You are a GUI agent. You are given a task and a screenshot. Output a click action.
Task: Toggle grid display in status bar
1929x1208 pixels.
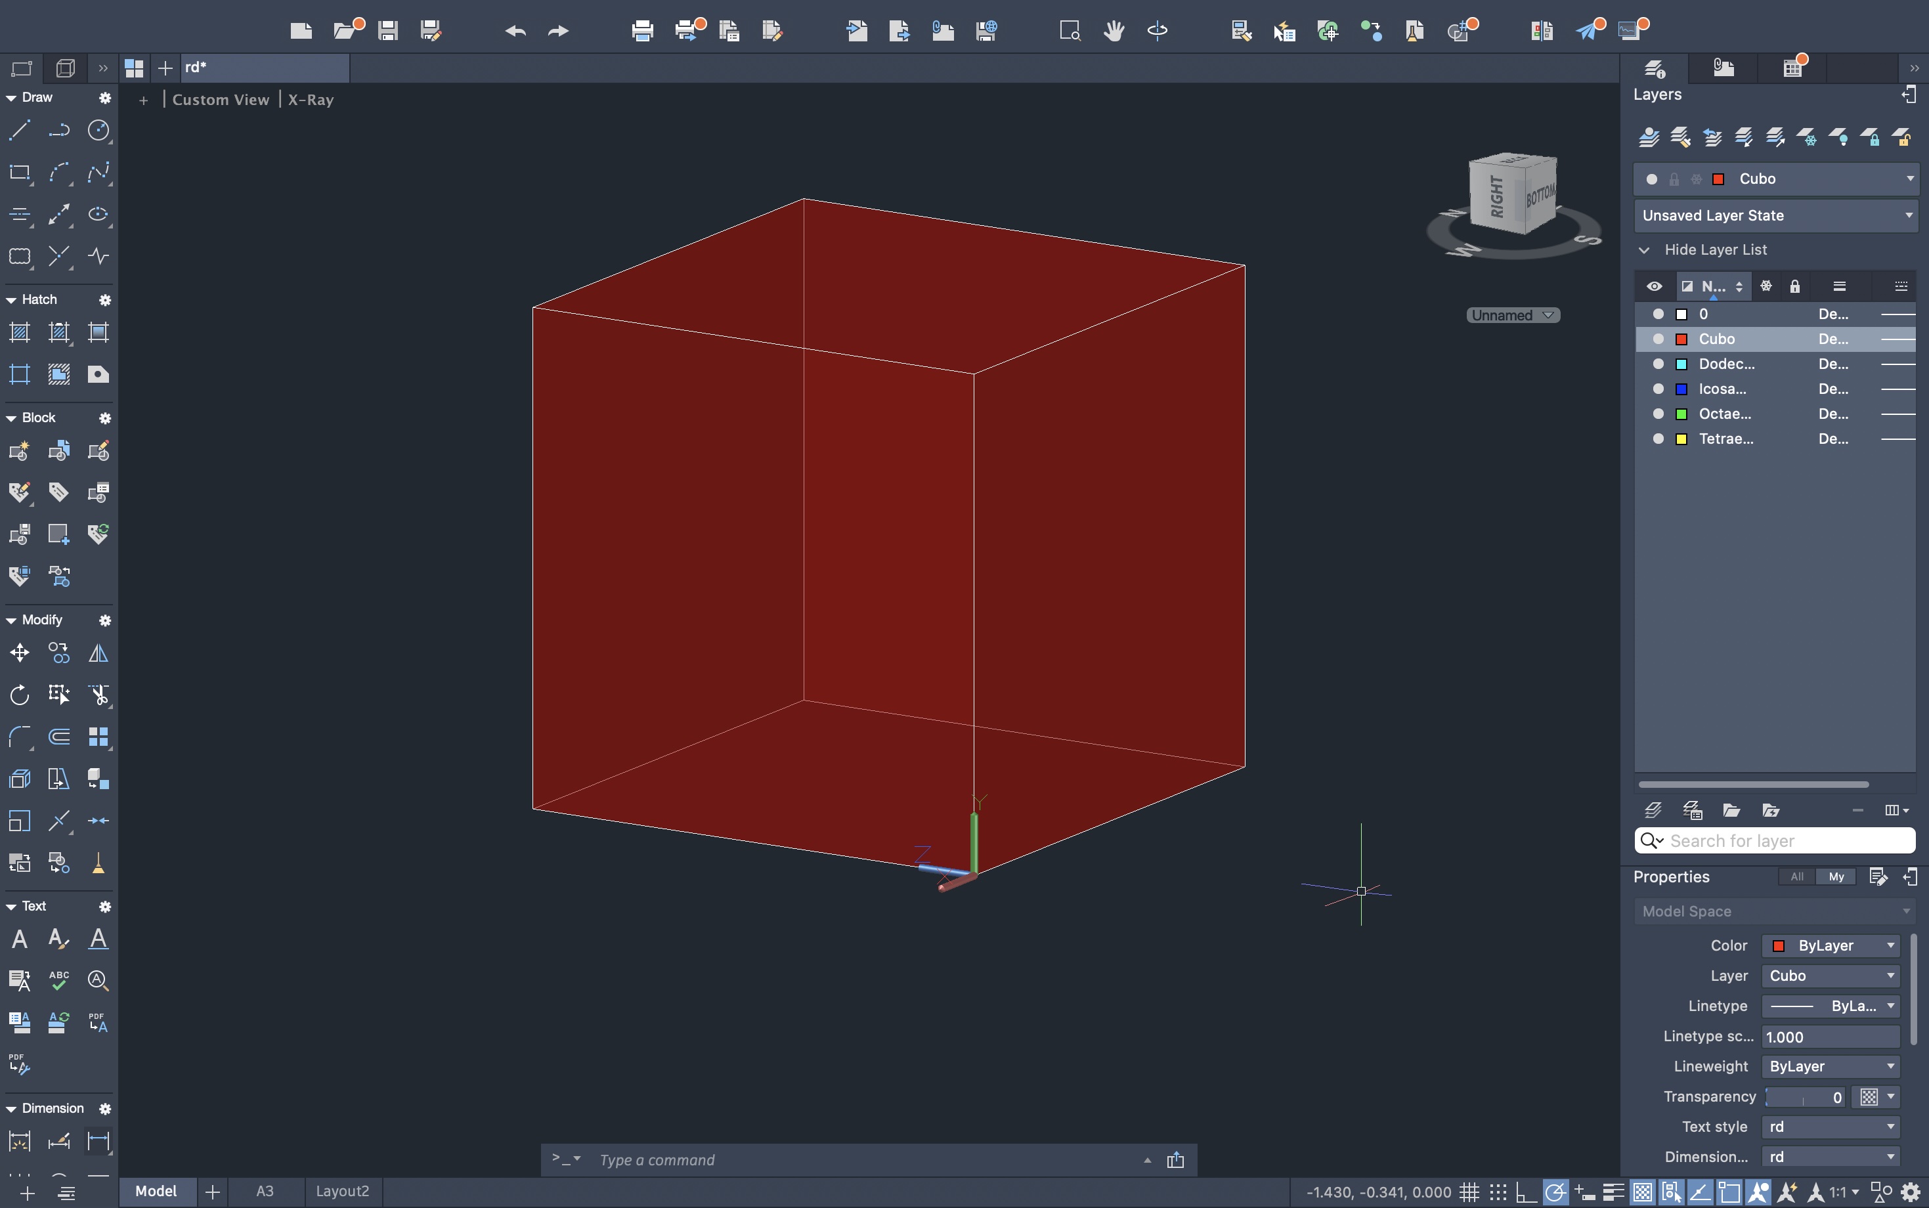click(1469, 1192)
